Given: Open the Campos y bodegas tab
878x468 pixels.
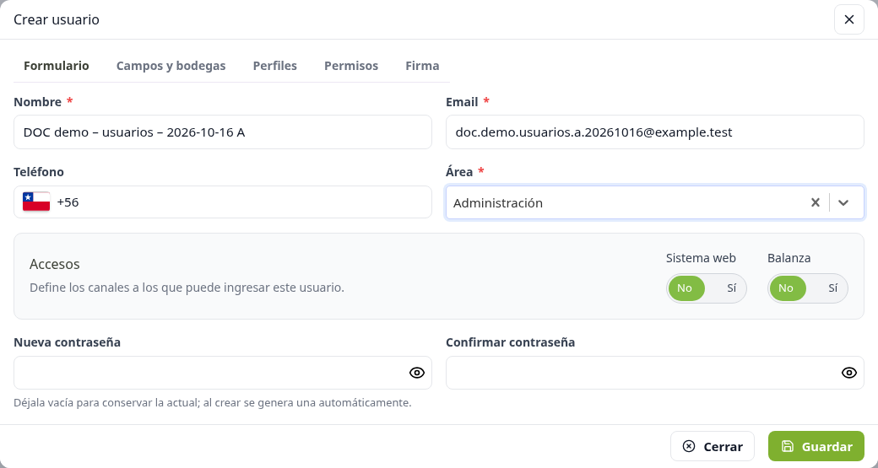Looking at the screenshot, I should (171, 66).
